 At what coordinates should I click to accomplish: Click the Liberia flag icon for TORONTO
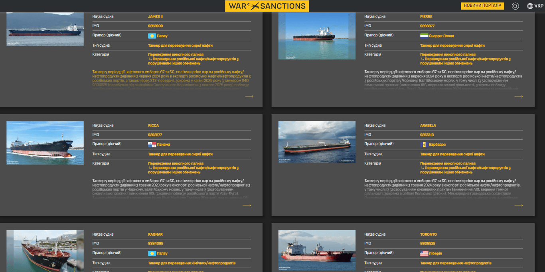click(424, 254)
